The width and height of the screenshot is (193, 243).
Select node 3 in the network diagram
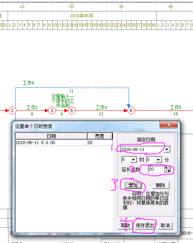click(52, 110)
